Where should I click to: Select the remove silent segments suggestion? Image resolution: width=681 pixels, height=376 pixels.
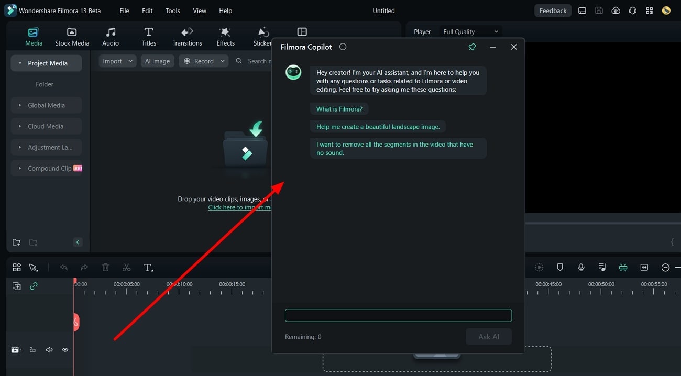click(x=398, y=148)
